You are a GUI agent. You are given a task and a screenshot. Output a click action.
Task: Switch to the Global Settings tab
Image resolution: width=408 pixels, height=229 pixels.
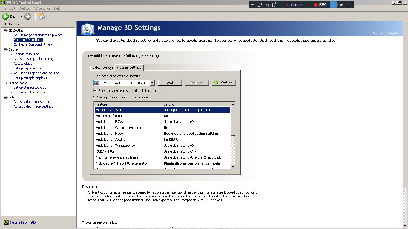click(x=102, y=68)
